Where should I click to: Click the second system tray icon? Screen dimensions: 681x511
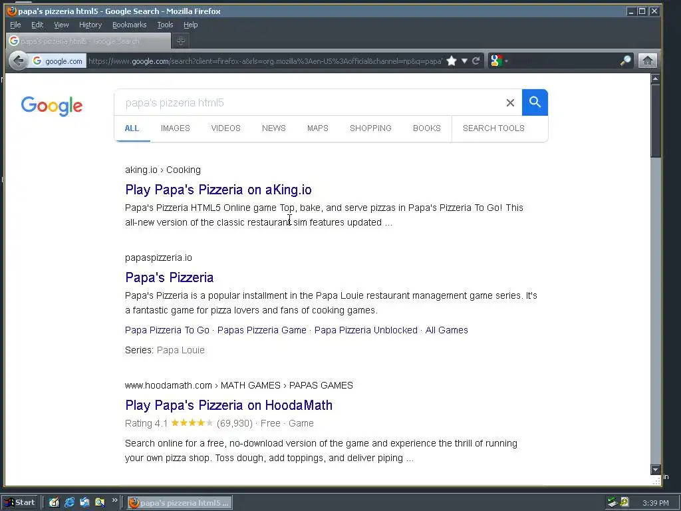click(624, 502)
